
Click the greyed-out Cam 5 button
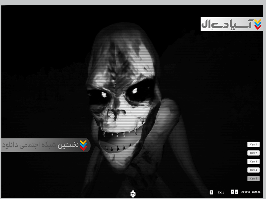point(253,179)
